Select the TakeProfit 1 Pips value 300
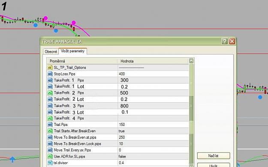This screenshot has width=268, height=167. (x=124, y=80)
